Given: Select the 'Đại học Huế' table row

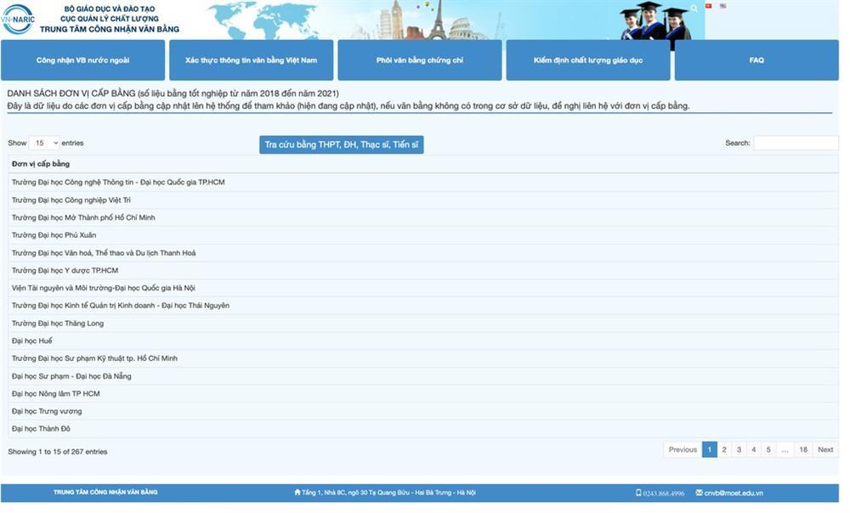Looking at the screenshot, I should click(x=32, y=341).
